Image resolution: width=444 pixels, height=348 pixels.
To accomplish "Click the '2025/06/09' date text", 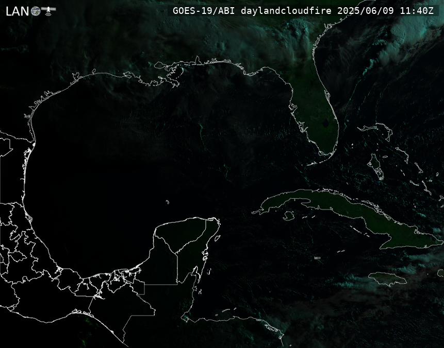I will click(x=366, y=11).
